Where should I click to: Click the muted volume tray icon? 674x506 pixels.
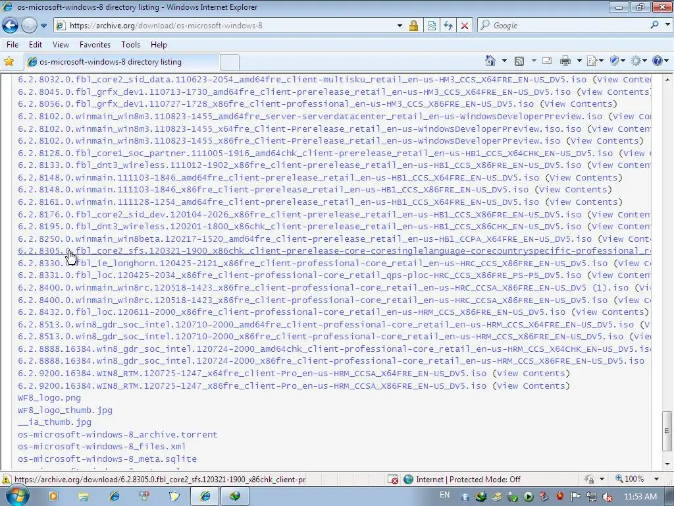tap(608, 497)
